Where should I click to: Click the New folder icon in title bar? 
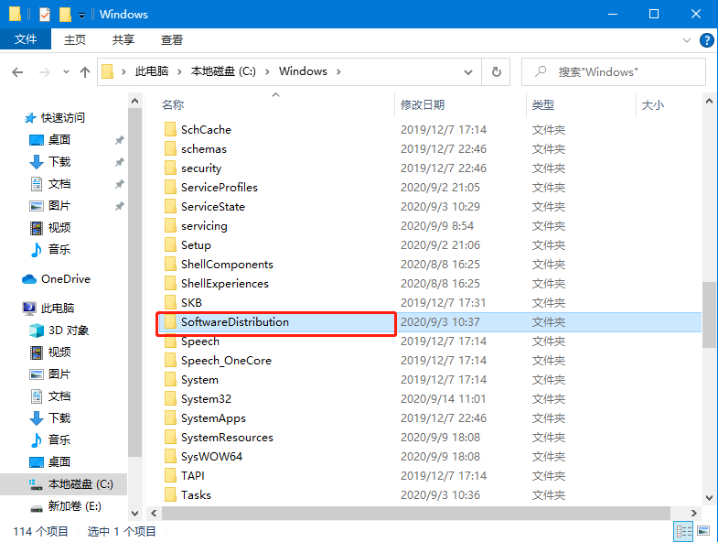65,15
